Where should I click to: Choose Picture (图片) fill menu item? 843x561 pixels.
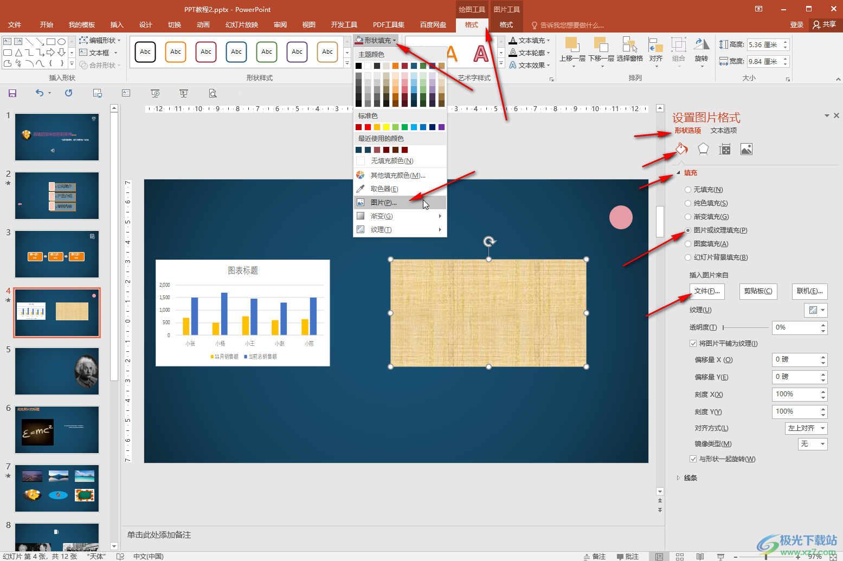tap(400, 202)
